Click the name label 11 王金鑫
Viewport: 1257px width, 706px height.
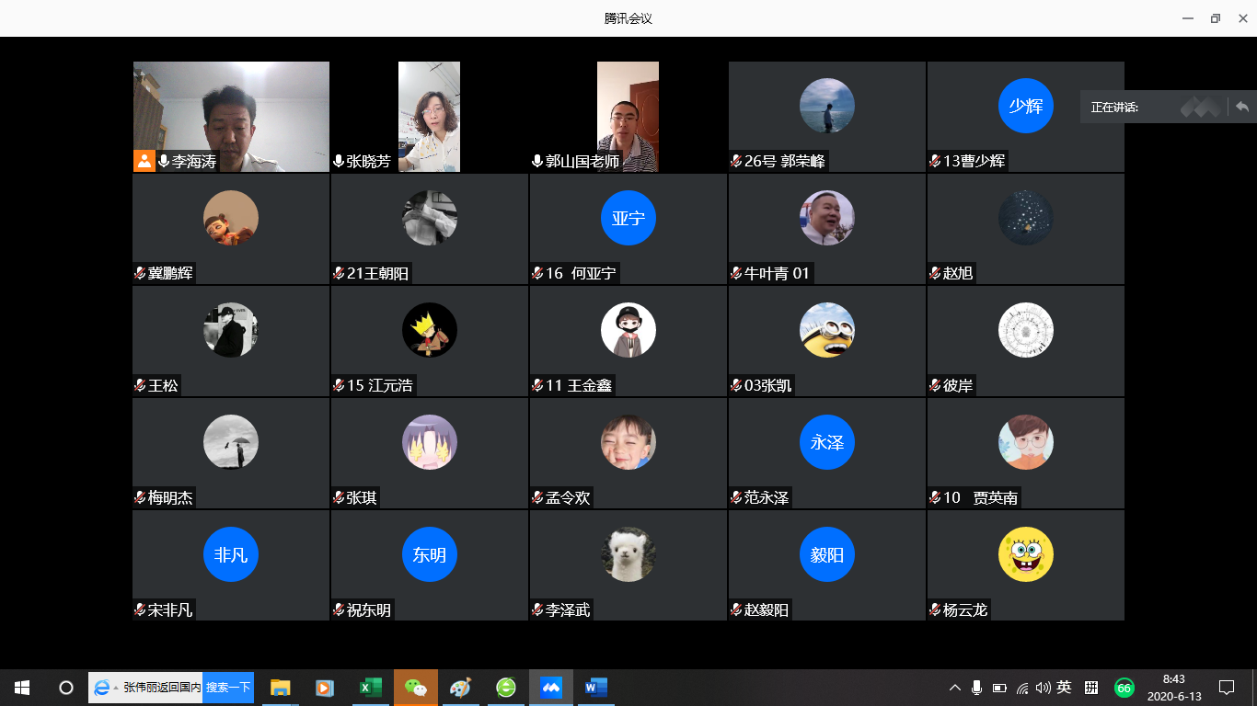(579, 385)
